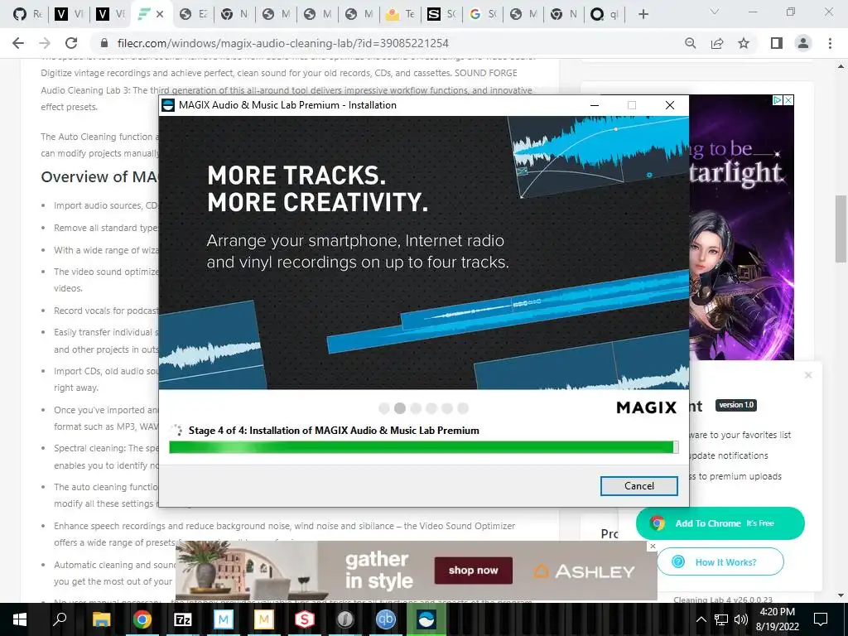This screenshot has height=636, width=848.
Task: Open Chrome from taskbar
Action: click(x=142, y=619)
